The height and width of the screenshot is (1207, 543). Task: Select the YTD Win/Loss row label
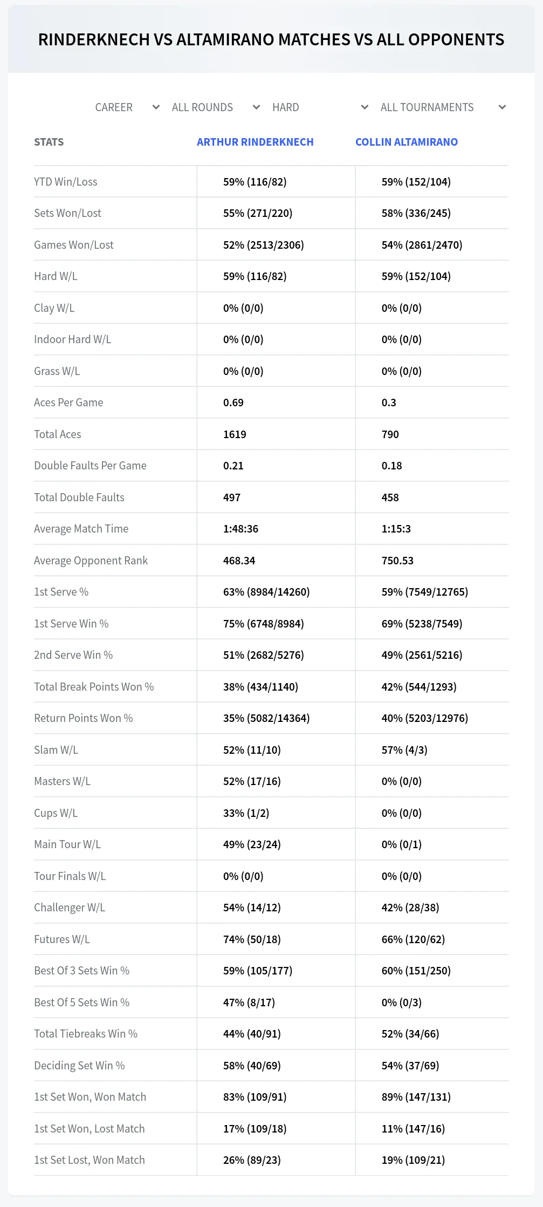pyautogui.click(x=66, y=182)
